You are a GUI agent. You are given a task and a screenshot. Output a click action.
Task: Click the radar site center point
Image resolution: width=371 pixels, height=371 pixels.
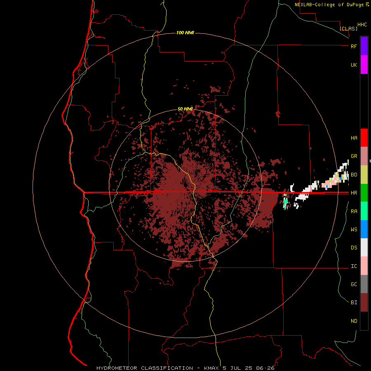click(185, 184)
